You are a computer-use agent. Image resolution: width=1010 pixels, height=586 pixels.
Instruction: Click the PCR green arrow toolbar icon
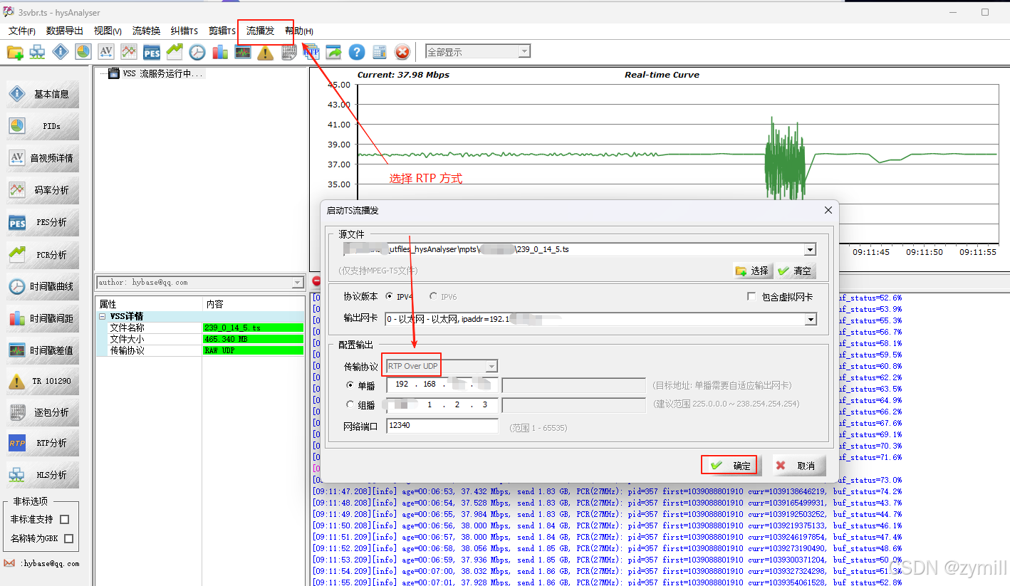175,52
